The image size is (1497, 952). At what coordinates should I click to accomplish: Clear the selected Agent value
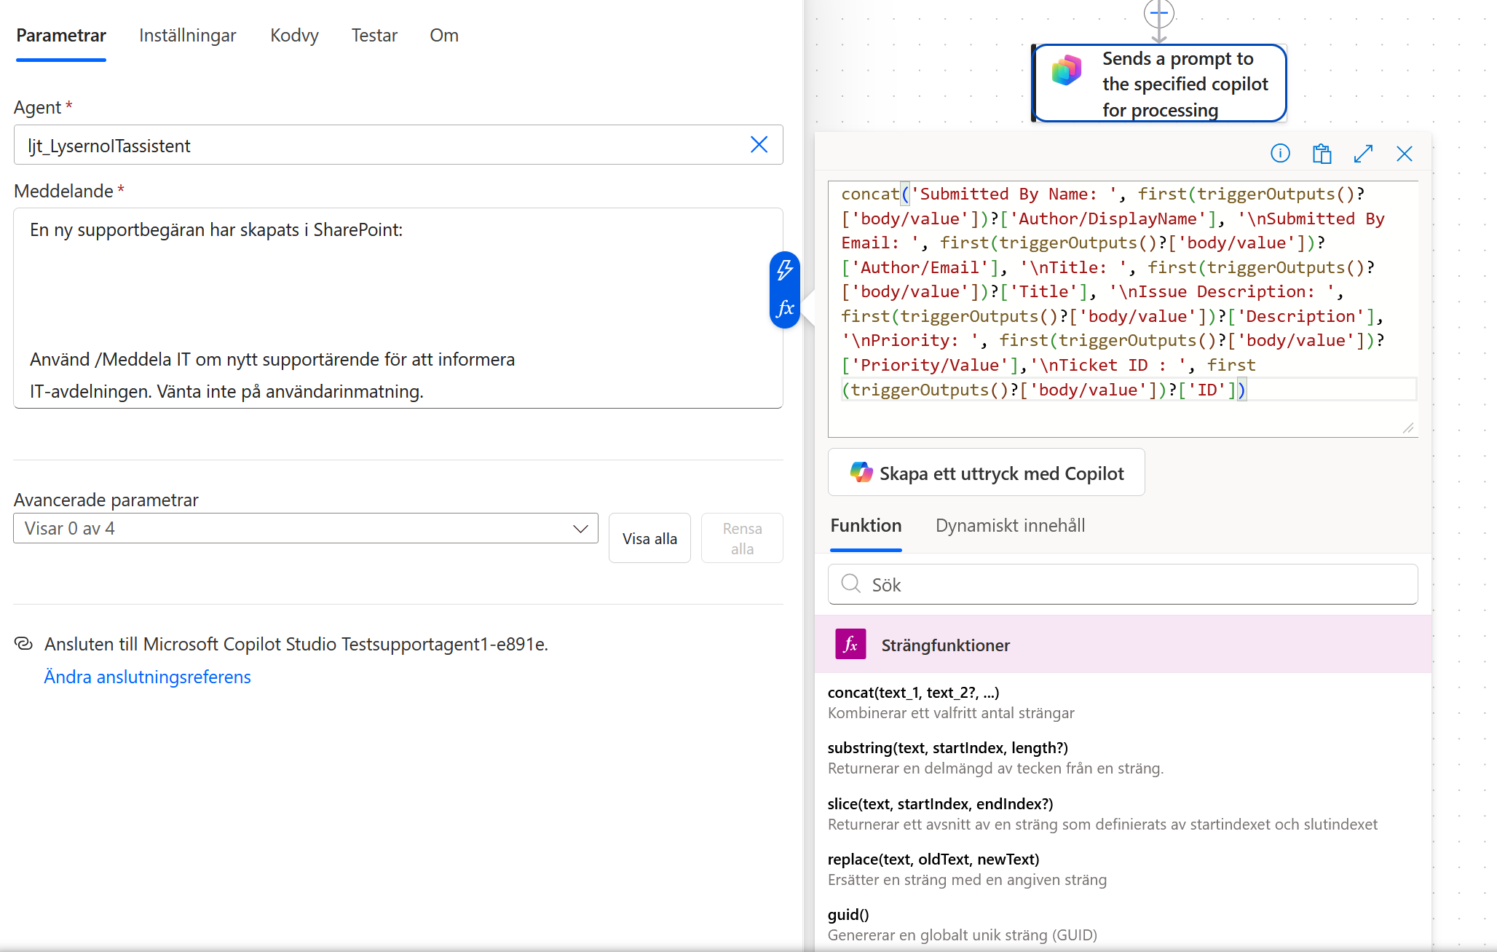tap(759, 145)
